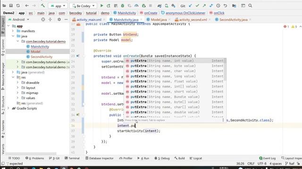302x169 pixels.
Task: Click the Stop square icon
Action: (x=151, y=6)
